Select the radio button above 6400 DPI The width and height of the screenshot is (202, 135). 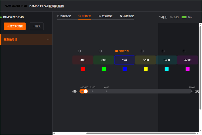pos(163,51)
